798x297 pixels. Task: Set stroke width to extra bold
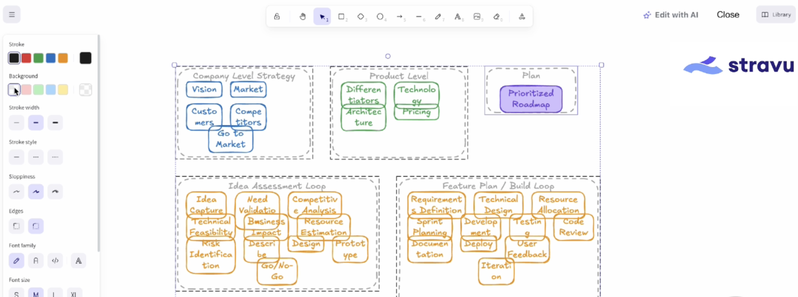click(55, 123)
